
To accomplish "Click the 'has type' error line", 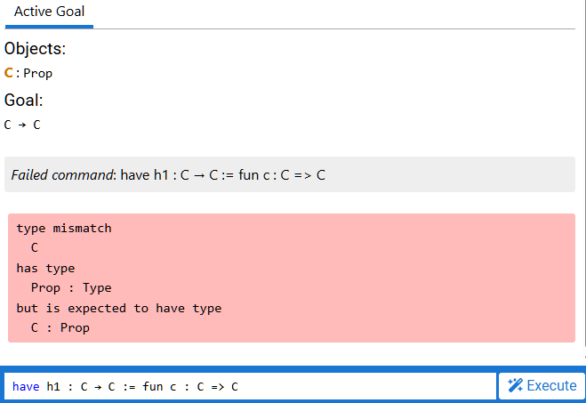I will [45, 268].
